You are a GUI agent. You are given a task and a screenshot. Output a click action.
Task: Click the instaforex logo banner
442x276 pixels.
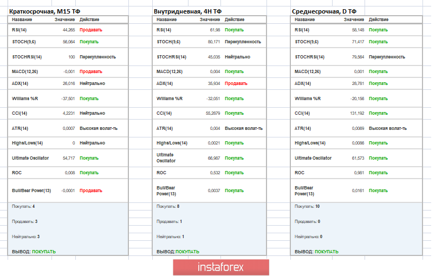coord(221,267)
